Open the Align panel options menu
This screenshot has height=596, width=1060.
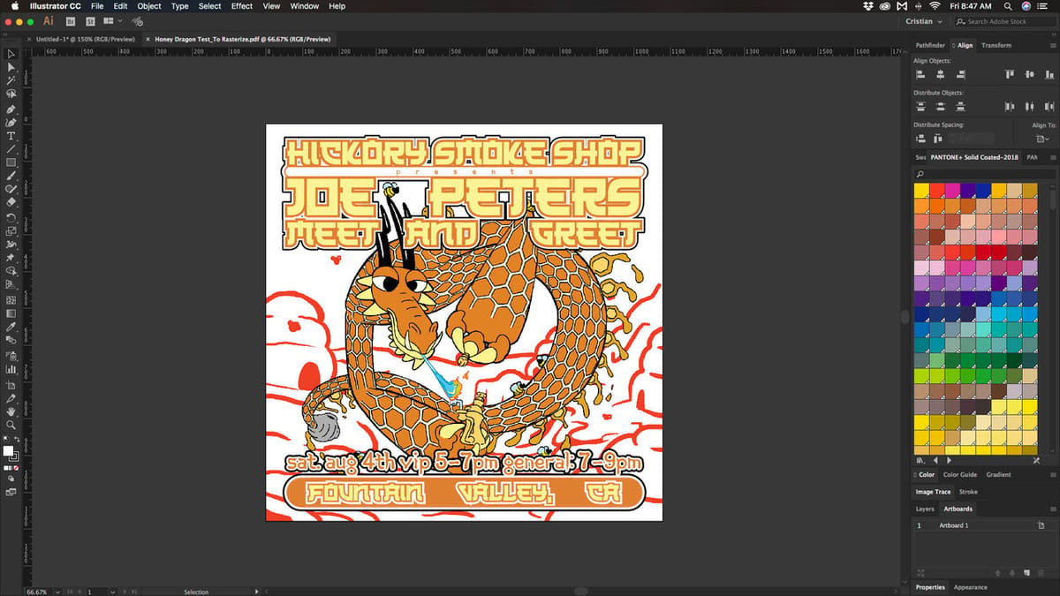1052,45
